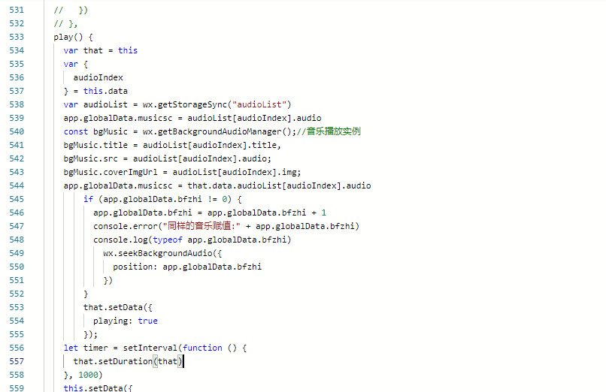606x392 pixels.
Task: Click line number 533 in the gutter
Action: point(17,37)
